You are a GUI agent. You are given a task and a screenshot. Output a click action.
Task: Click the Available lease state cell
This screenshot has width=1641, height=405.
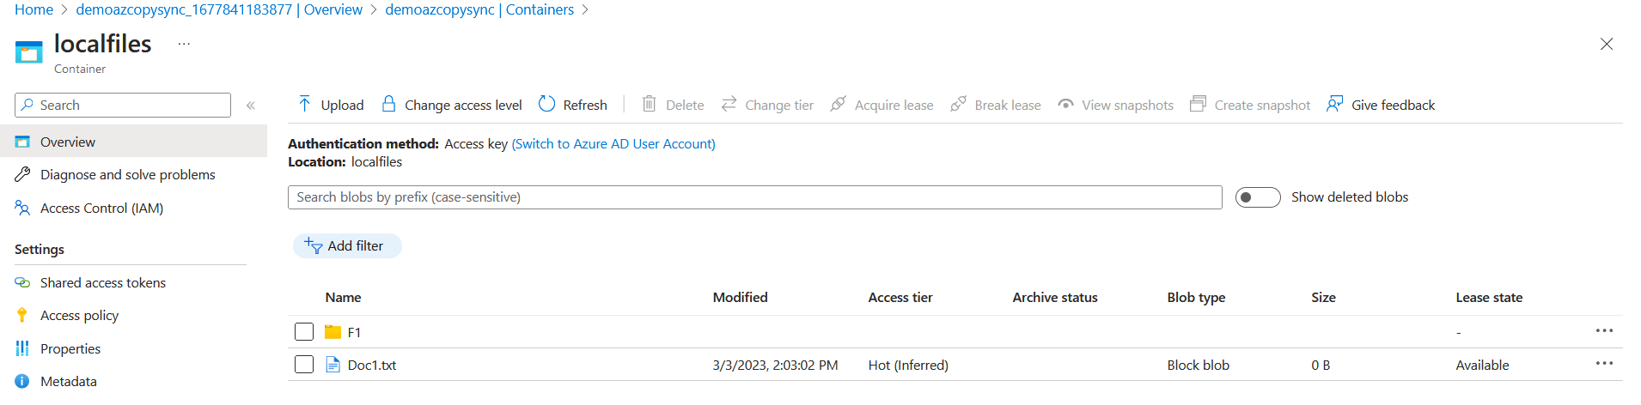coord(1482,365)
